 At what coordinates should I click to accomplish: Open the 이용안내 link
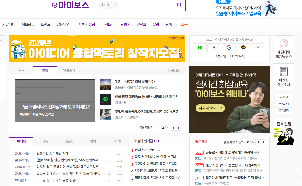[x=284, y=104]
